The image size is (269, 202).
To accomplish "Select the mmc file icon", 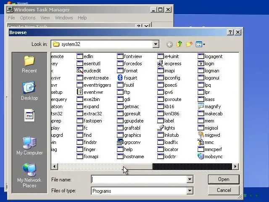I will [x=201, y=142].
